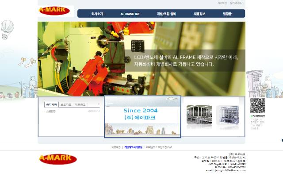Switch to the 채용공고 tab
This screenshot has width=283, height=177.
80,105
